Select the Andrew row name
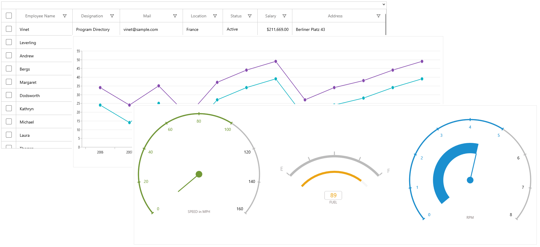 coord(27,56)
